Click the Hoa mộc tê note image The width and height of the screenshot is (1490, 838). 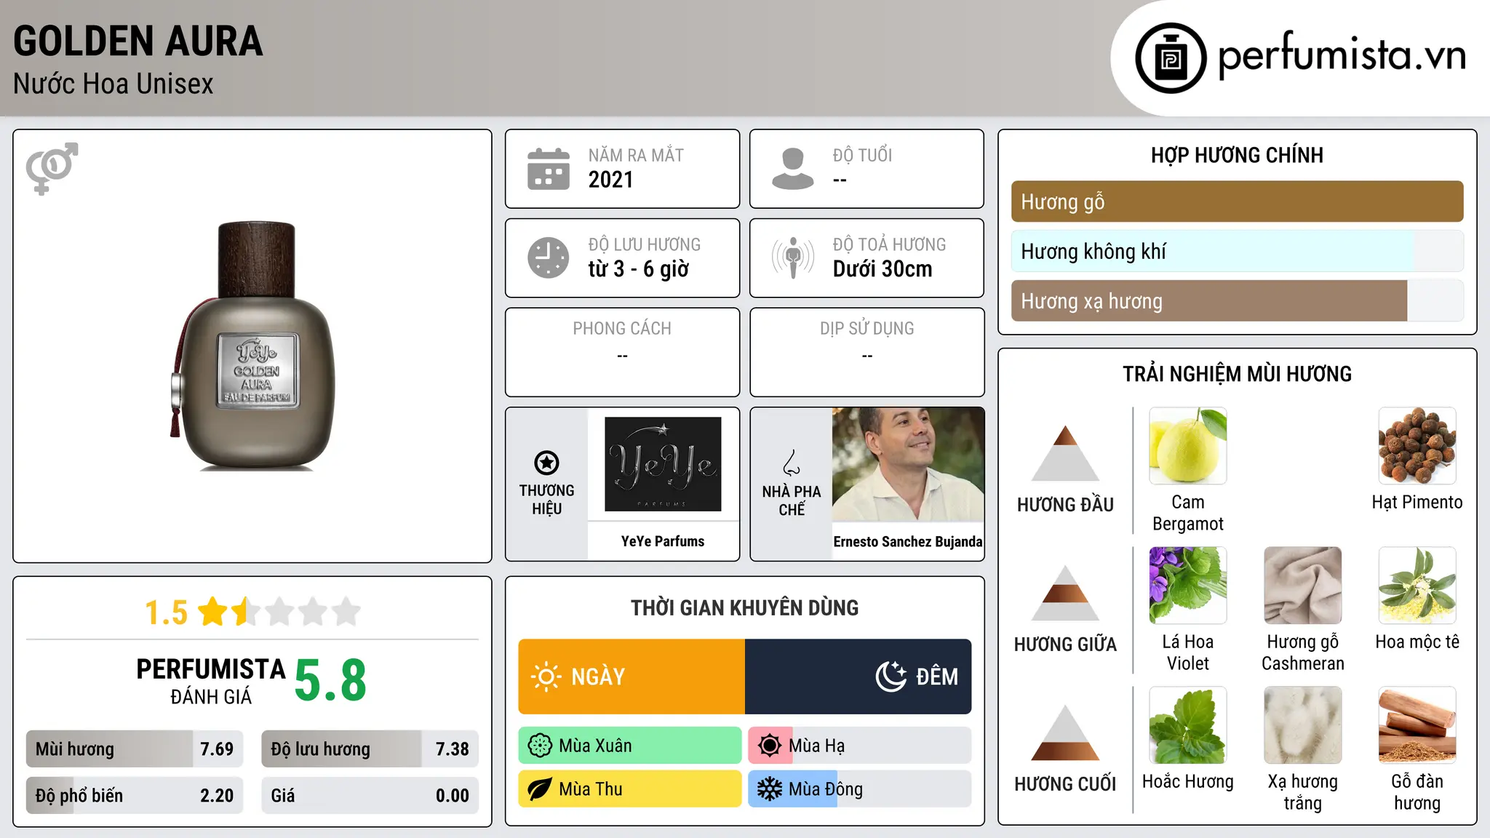click(x=1417, y=586)
